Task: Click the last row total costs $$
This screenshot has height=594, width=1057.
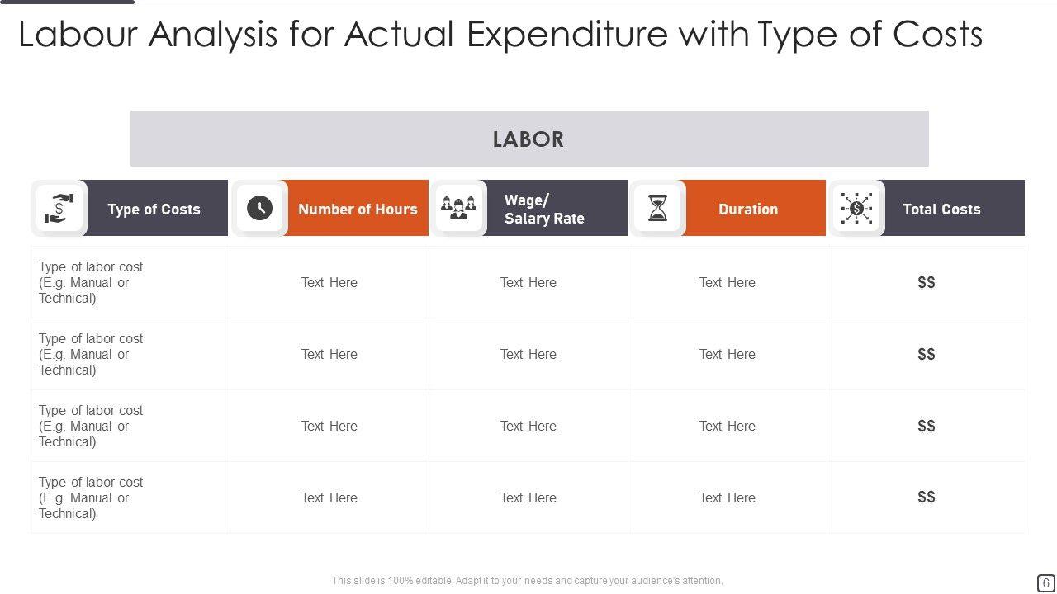Action: pyautogui.click(x=927, y=497)
